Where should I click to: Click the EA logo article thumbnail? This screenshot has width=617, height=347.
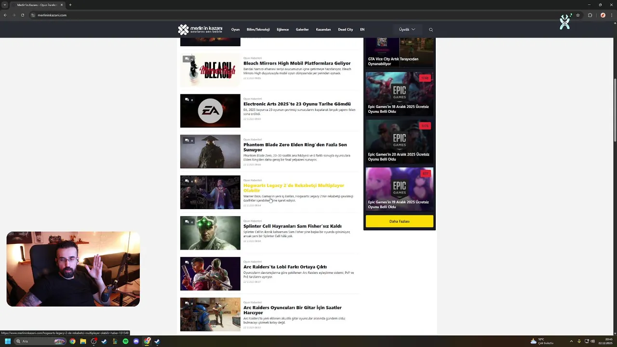210,111
